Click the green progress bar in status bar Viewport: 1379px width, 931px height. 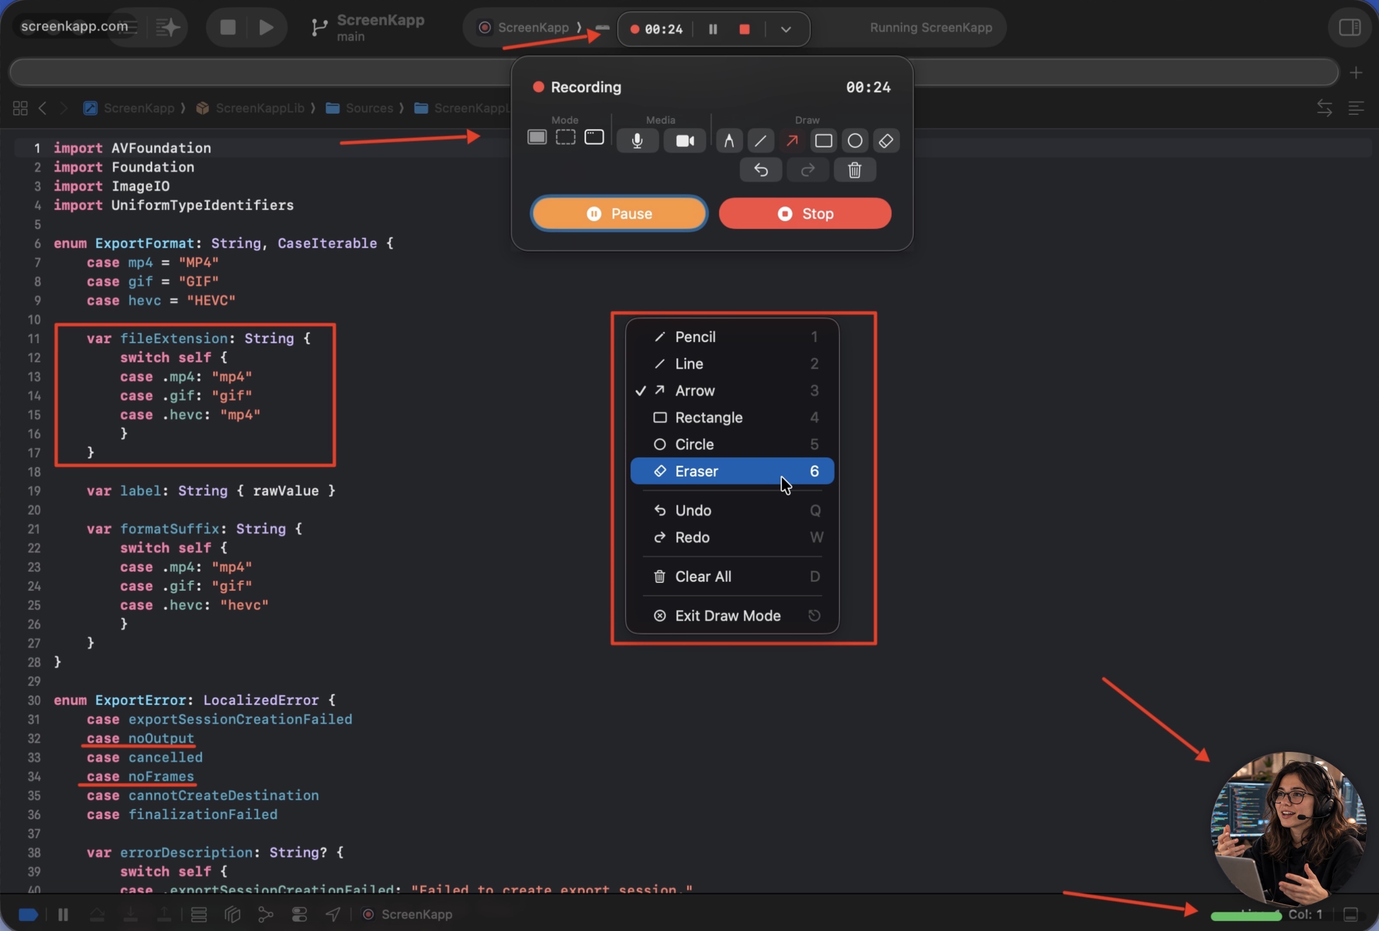[1245, 916]
